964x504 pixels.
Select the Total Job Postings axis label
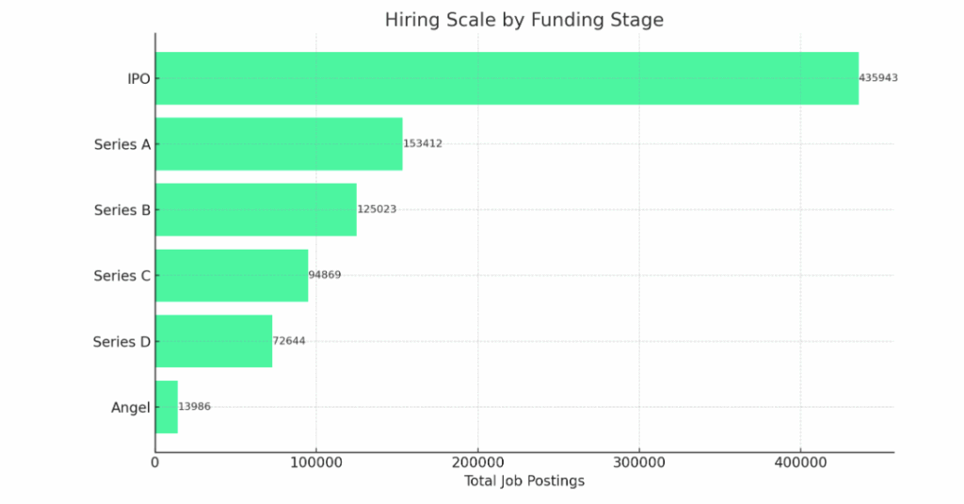pos(524,481)
